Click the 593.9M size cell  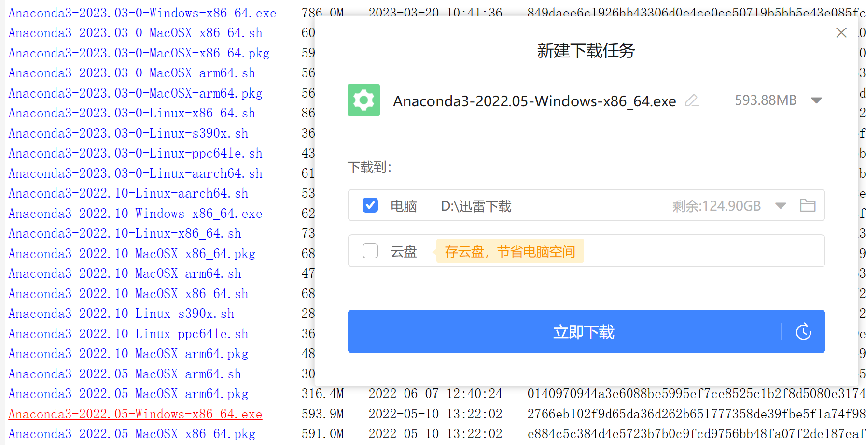click(x=323, y=414)
